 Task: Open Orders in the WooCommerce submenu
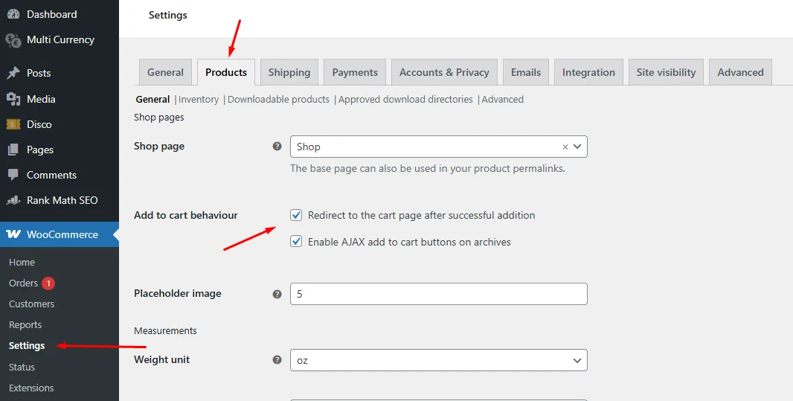coord(23,283)
